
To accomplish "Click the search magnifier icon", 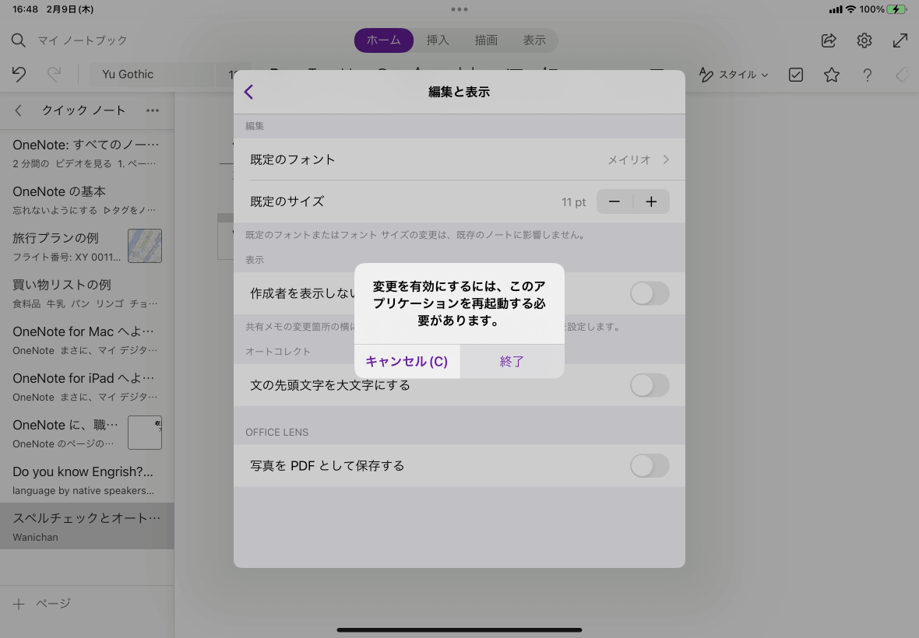I will [18, 40].
